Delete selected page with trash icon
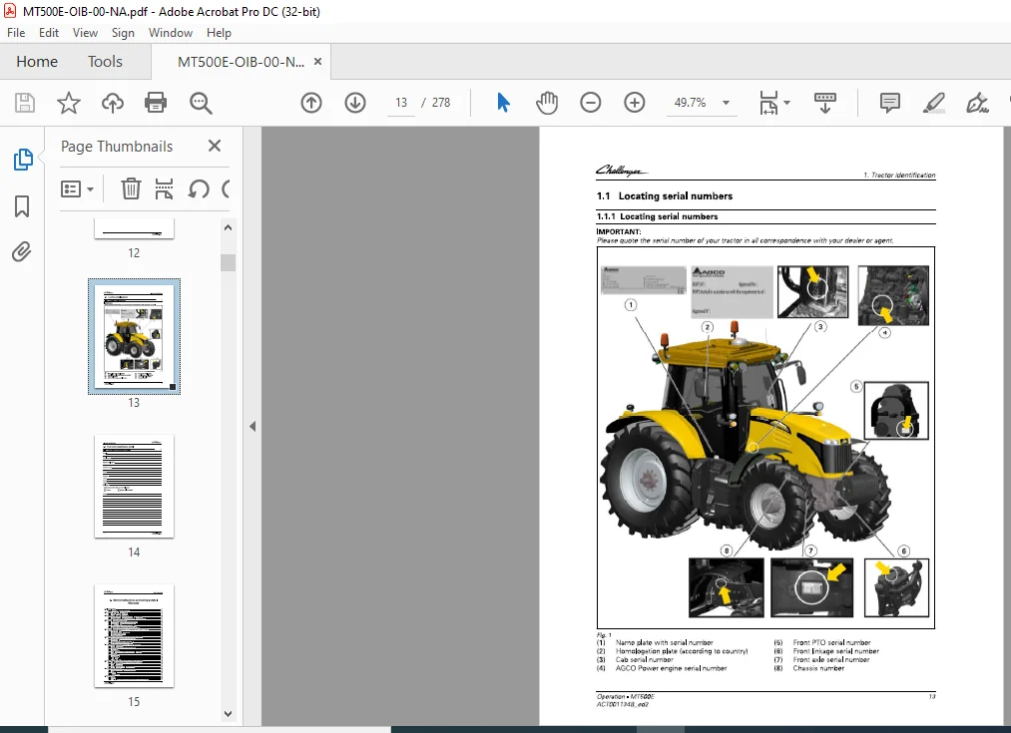This screenshot has width=1011, height=733. 131,189
